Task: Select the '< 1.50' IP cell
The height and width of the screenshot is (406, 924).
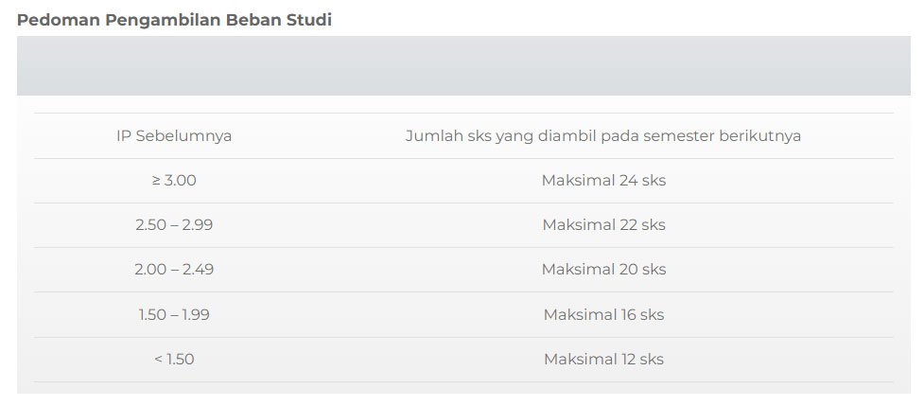Action: coord(174,360)
